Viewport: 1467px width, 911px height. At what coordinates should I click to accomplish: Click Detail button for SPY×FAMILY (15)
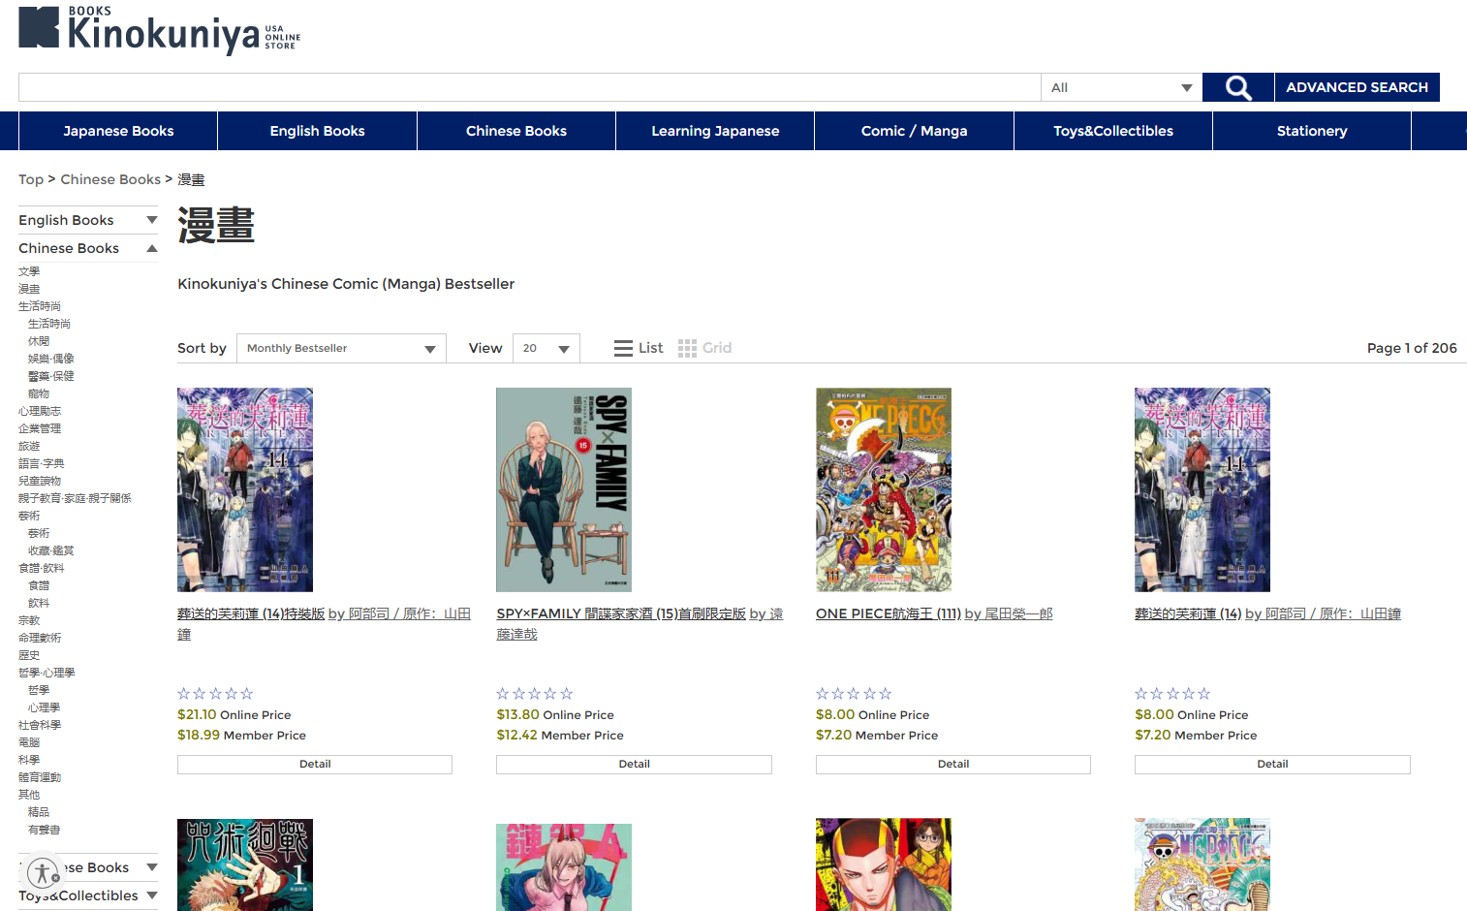point(634,764)
